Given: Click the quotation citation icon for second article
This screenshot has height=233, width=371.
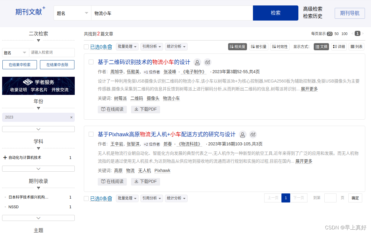Looking at the screenshot, I should [x=253, y=134].
